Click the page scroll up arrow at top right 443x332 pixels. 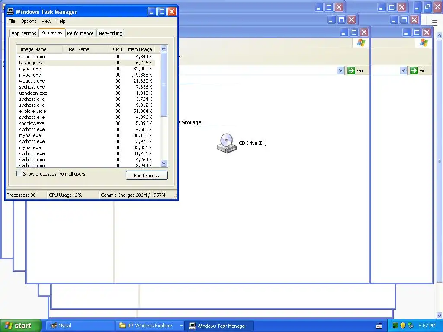(440, 35)
